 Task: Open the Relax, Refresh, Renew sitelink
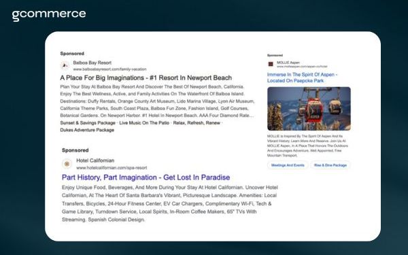tap(197, 123)
